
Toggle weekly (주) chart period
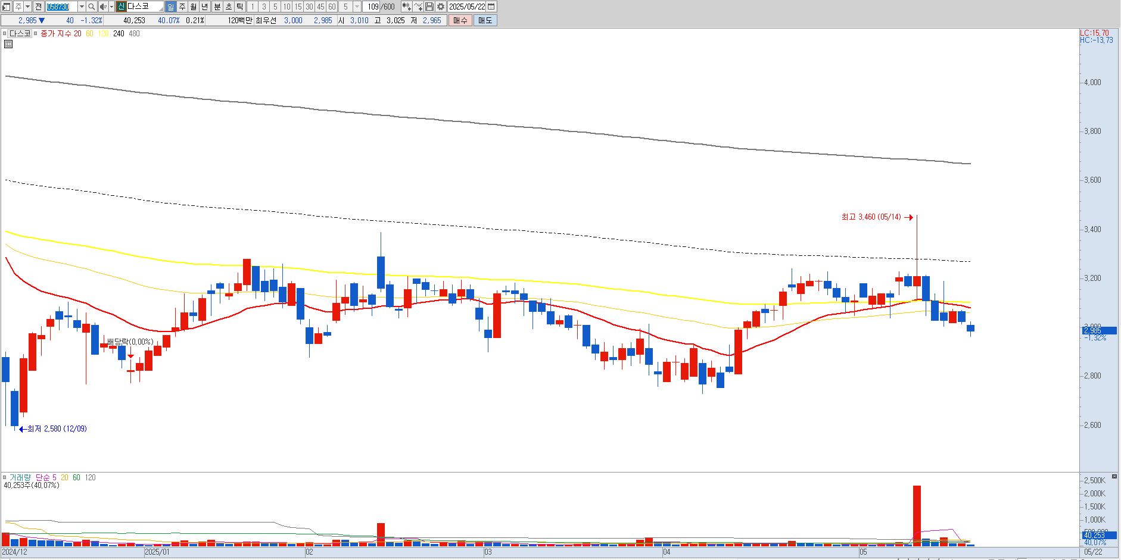[182, 7]
